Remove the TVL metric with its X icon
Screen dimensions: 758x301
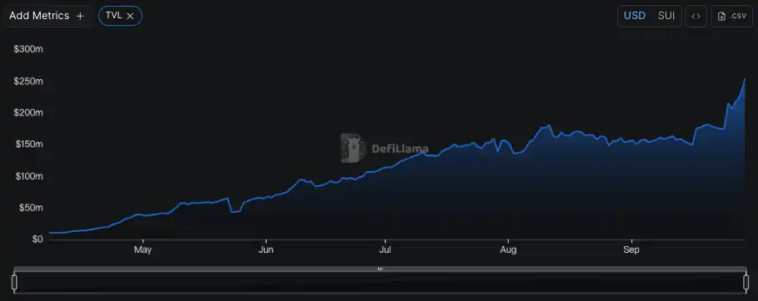130,16
